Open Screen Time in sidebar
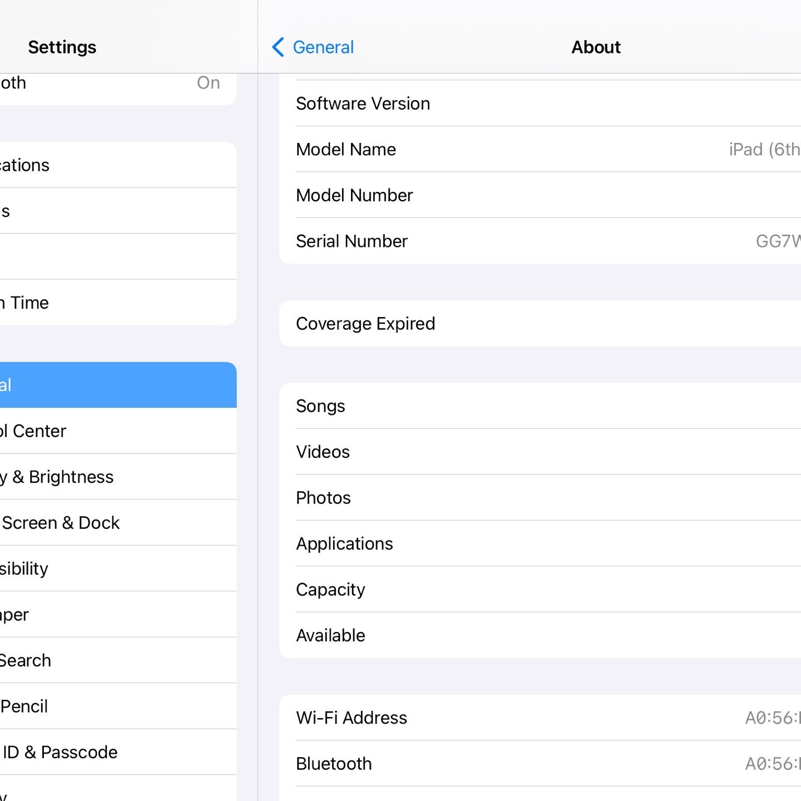This screenshot has height=801, width=801. tap(118, 303)
